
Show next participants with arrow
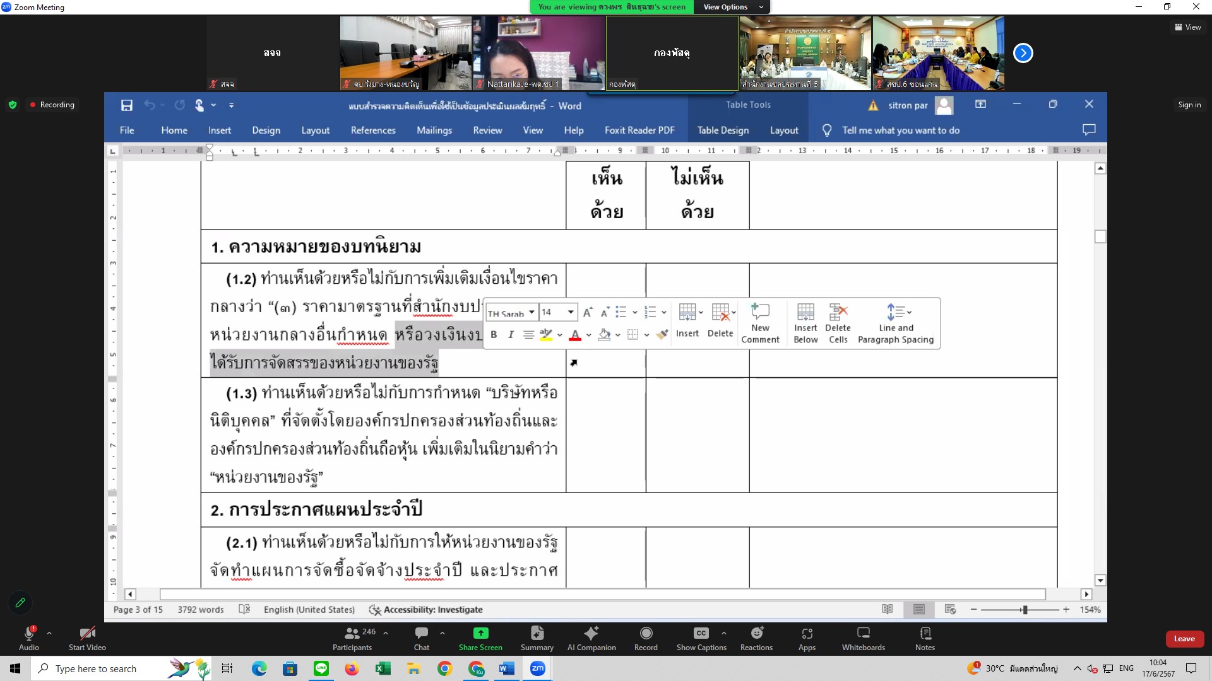coord(1023,53)
